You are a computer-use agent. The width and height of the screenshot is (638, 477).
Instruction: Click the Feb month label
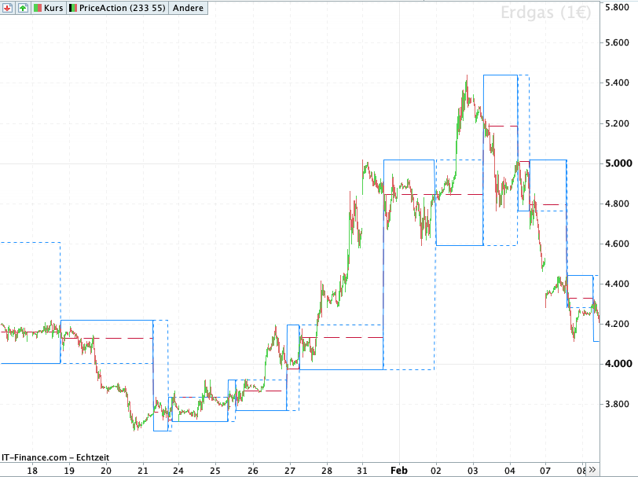click(399, 471)
